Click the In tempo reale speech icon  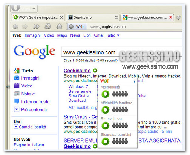17,101
